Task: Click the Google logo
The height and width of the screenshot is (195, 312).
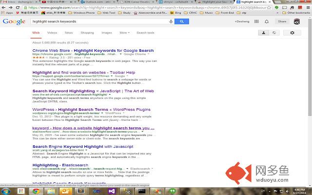Action: [14, 21]
